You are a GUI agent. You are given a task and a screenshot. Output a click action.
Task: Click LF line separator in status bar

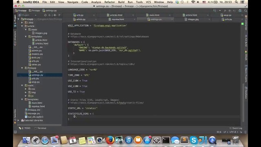(226, 132)
